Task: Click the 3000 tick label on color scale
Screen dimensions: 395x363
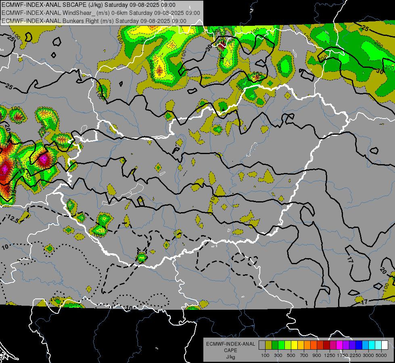Action: [x=368, y=355]
